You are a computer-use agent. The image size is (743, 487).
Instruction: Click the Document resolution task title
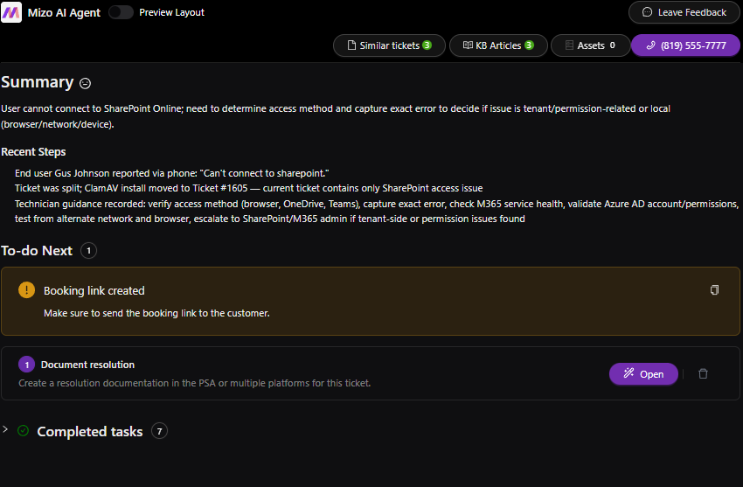[87, 365]
